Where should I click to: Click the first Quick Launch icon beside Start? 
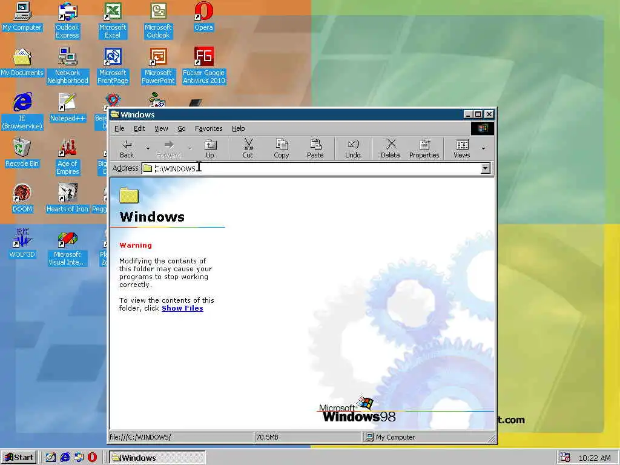point(51,458)
